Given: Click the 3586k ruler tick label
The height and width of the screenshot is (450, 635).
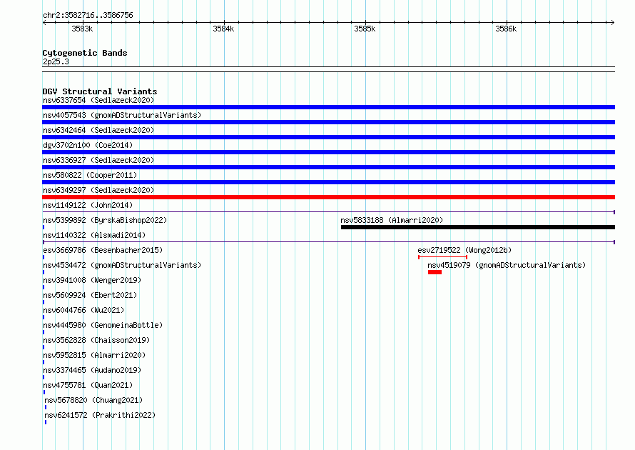Looking at the screenshot, I should (x=506, y=29).
